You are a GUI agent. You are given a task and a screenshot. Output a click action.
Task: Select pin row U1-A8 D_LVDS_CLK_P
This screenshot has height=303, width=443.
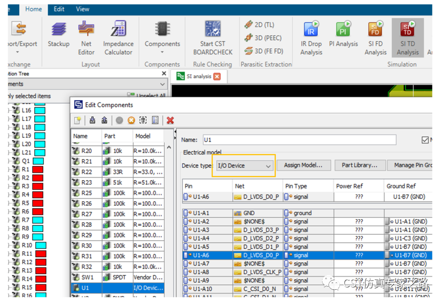click(307, 272)
